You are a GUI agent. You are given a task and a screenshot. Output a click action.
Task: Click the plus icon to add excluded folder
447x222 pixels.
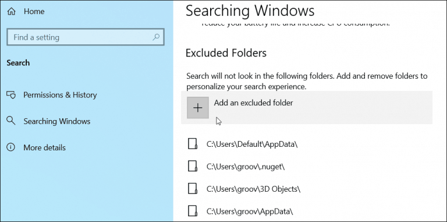(198, 108)
